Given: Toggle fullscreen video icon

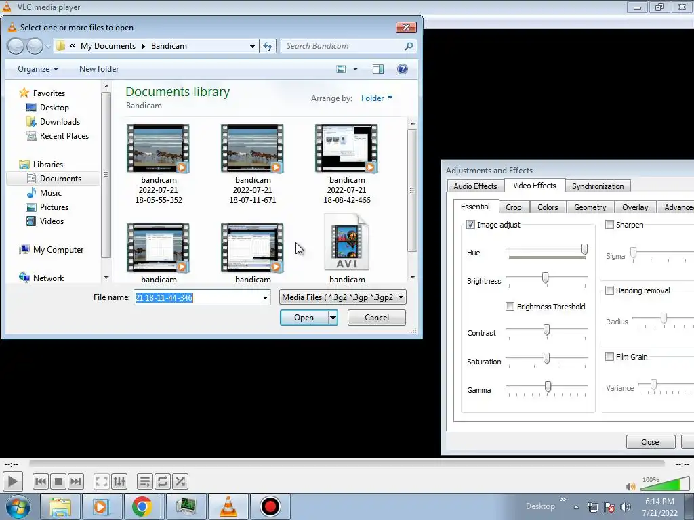Looking at the screenshot, I should click(102, 481).
